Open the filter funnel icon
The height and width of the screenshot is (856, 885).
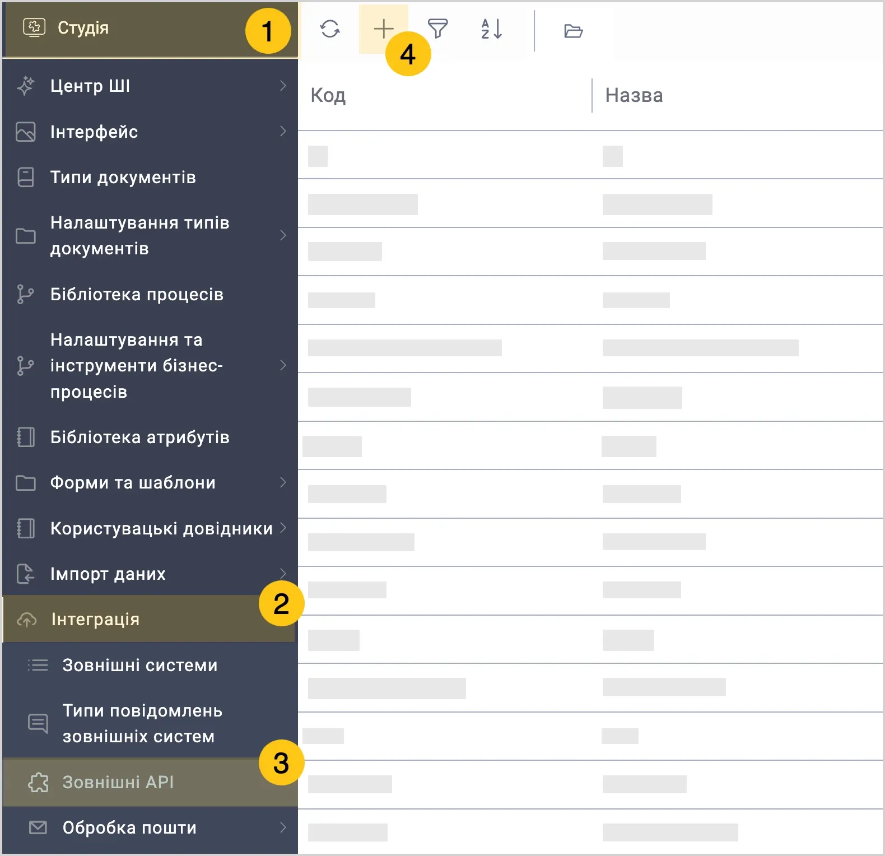pos(437,29)
